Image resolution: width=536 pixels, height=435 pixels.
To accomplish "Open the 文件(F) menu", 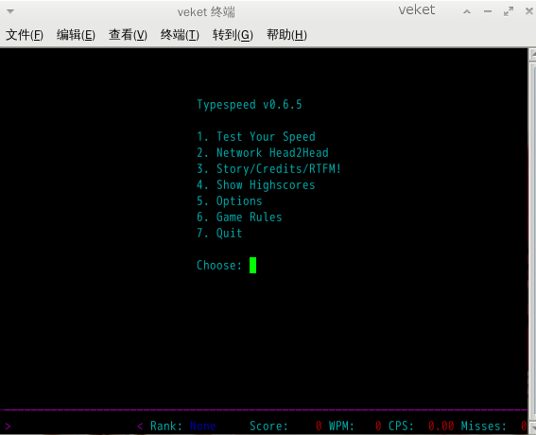I will (x=25, y=35).
